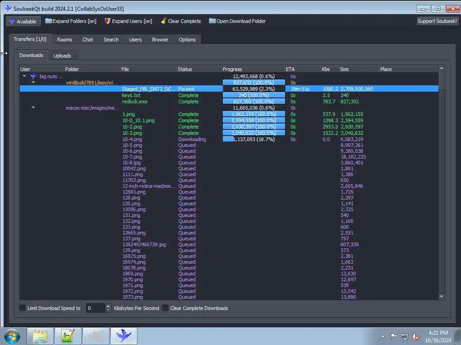Click the Clear Complete broom icon

click(163, 21)
